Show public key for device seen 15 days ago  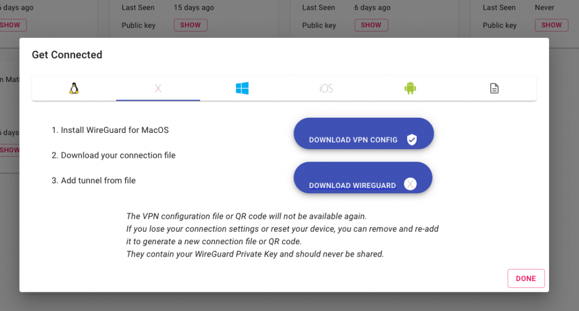tap(191, 25)
